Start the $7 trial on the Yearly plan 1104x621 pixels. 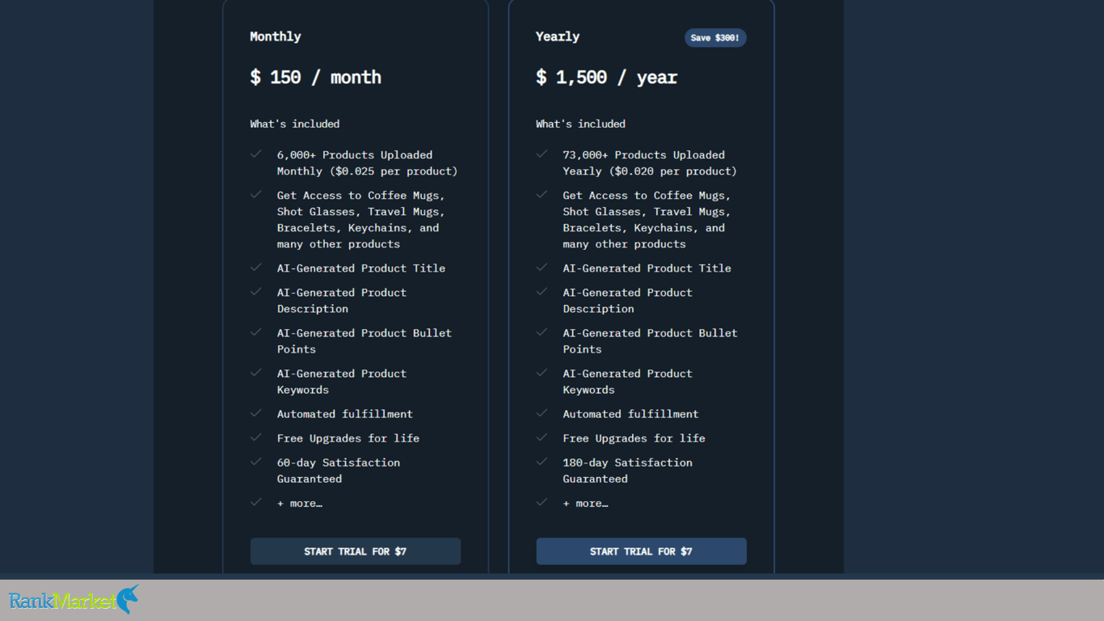642,551
